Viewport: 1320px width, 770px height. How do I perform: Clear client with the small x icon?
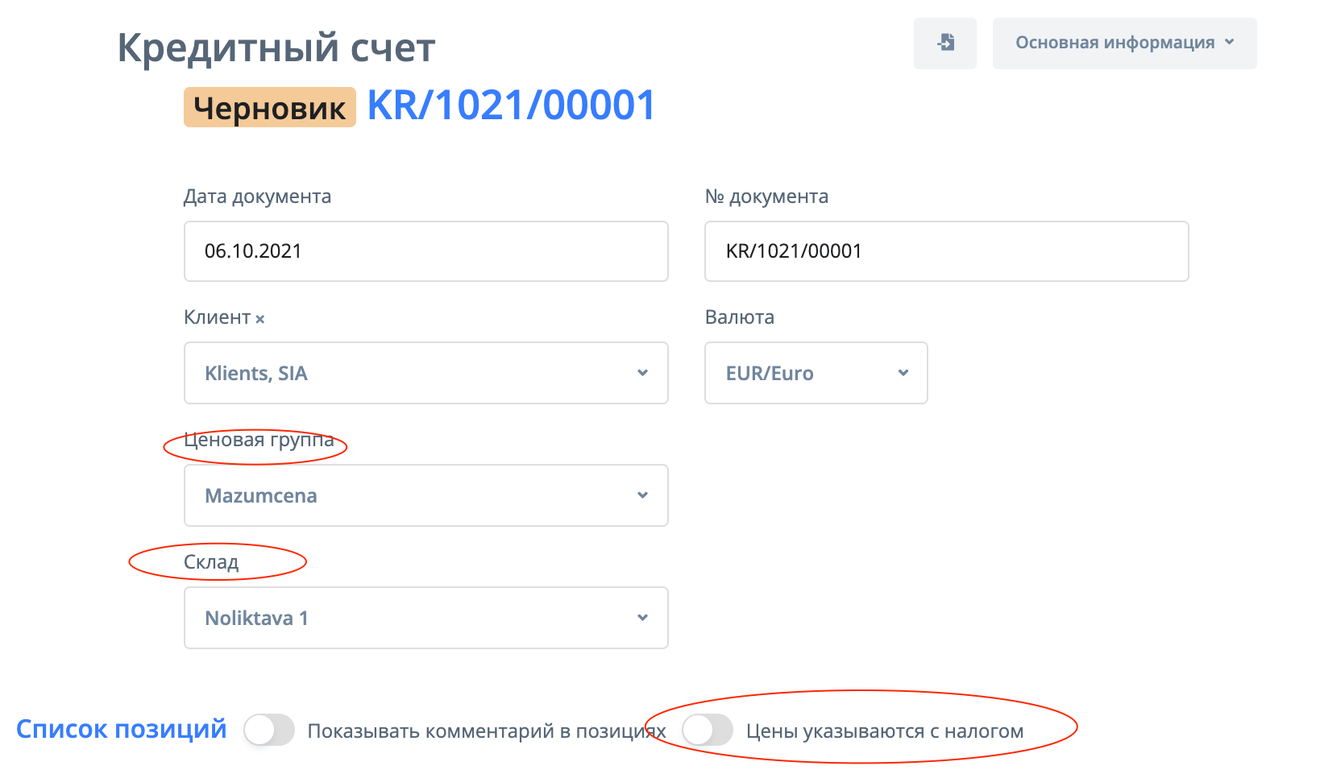pos(260,319)
